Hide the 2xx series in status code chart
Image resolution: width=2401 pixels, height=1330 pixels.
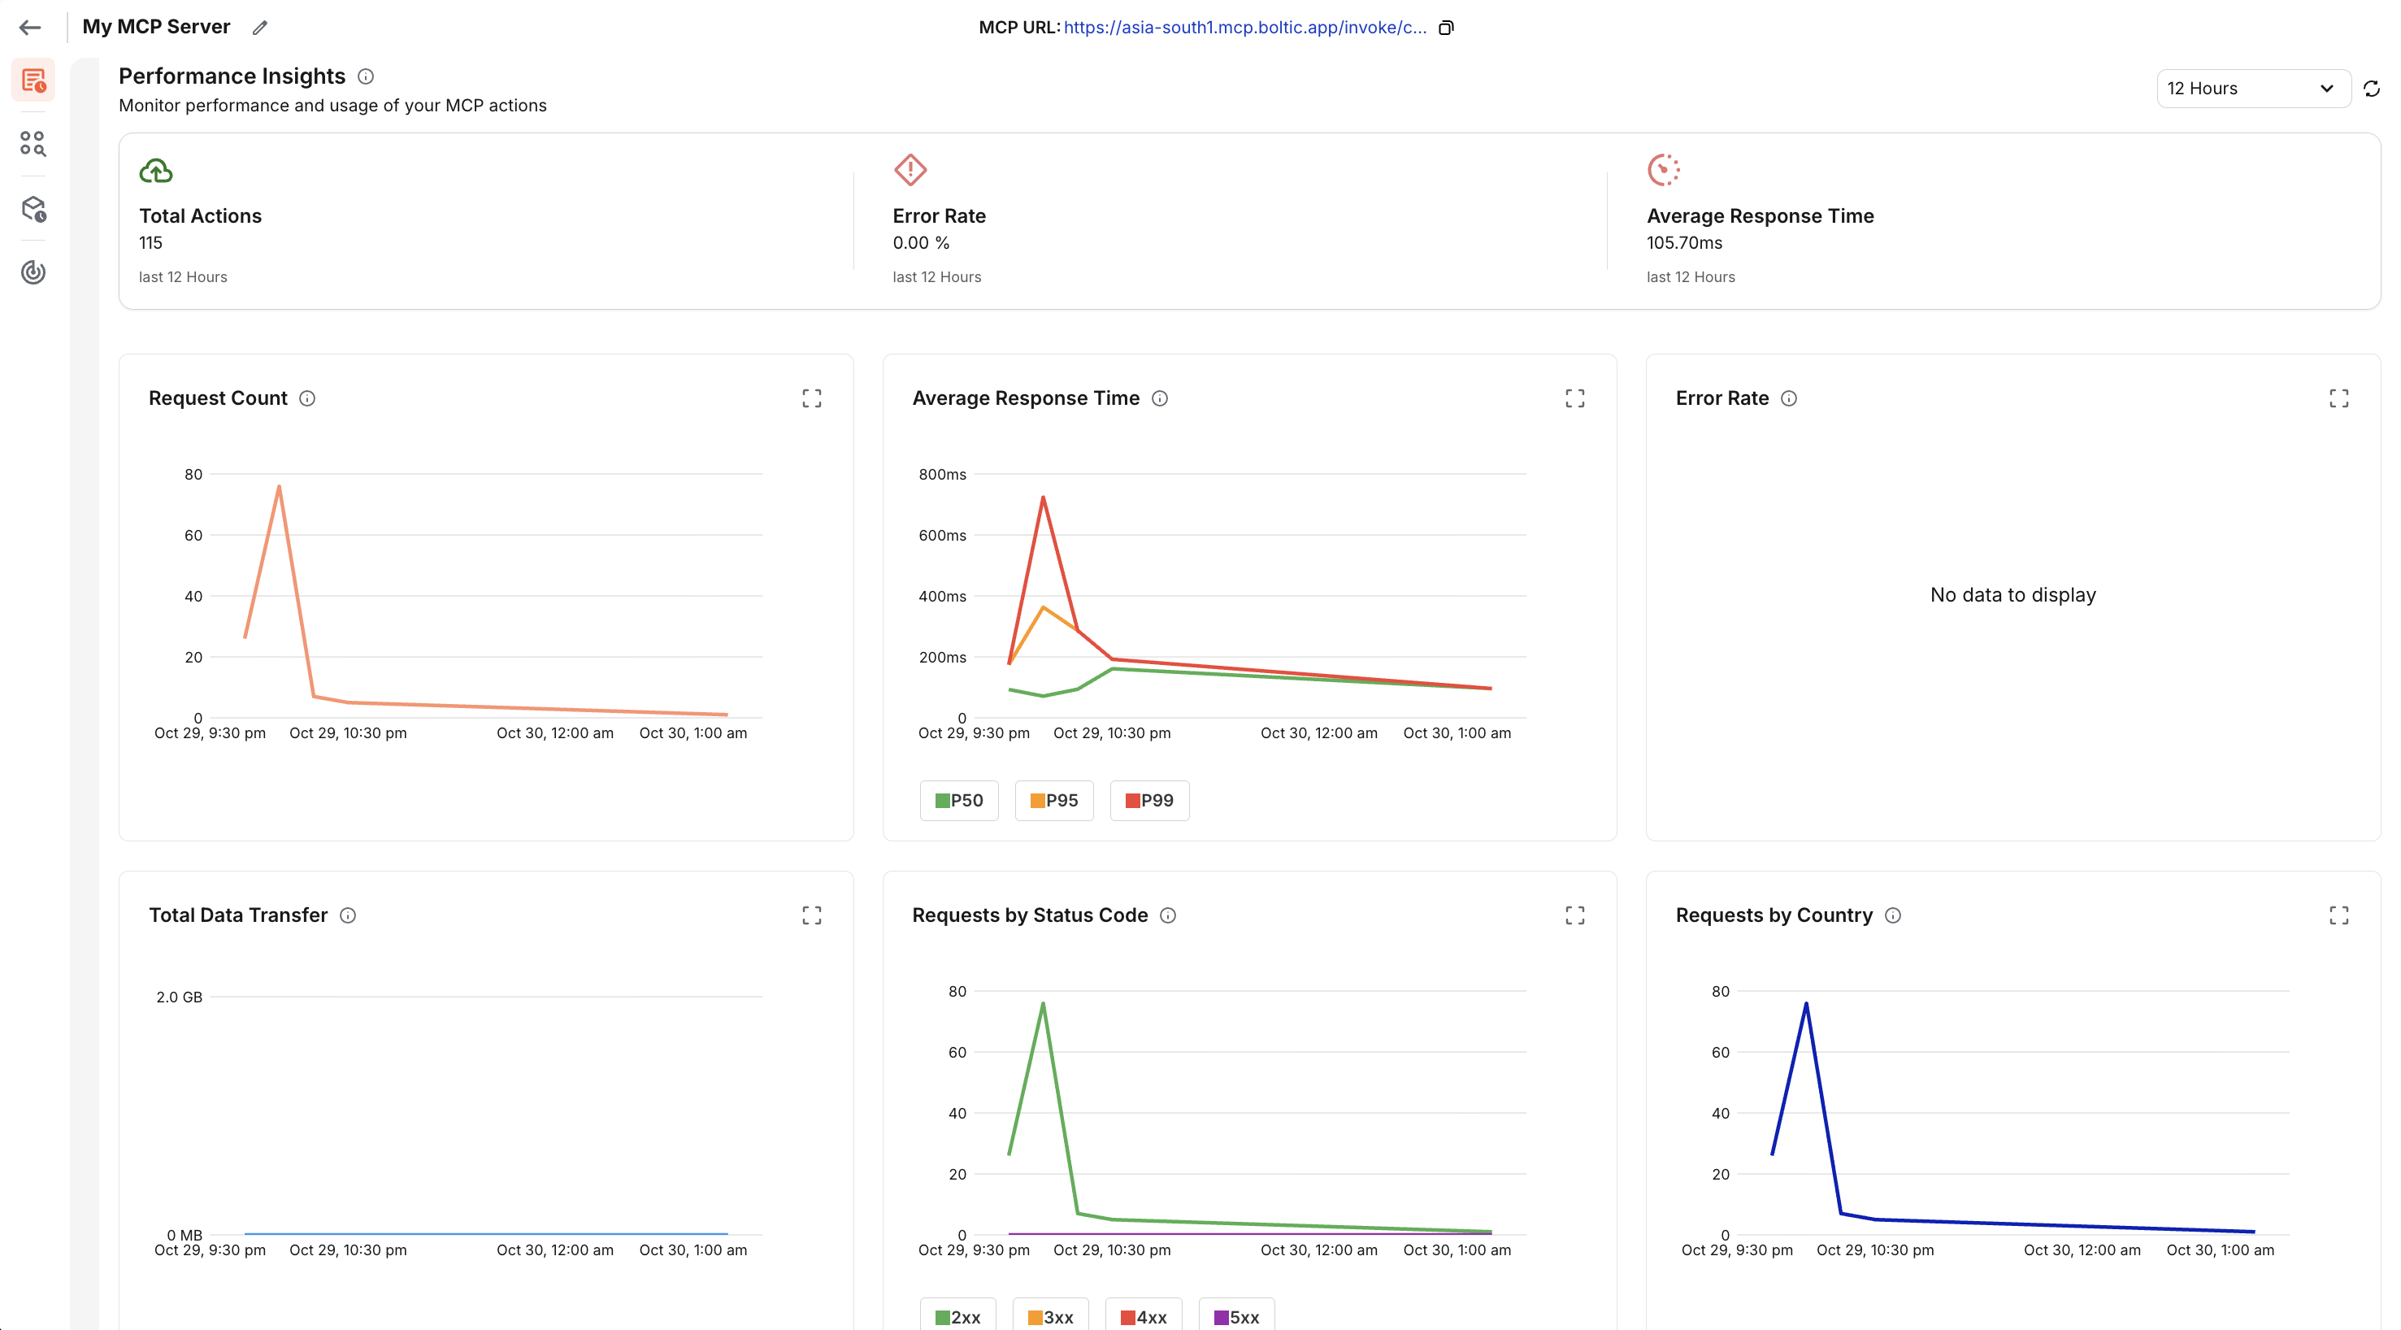pos(957,1316)
